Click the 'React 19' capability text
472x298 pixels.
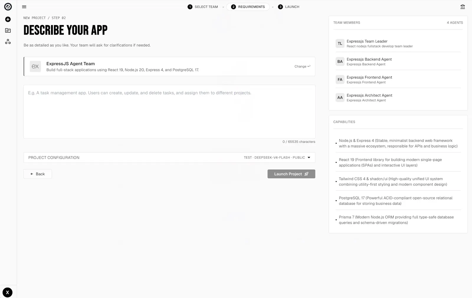pos(390,162)
